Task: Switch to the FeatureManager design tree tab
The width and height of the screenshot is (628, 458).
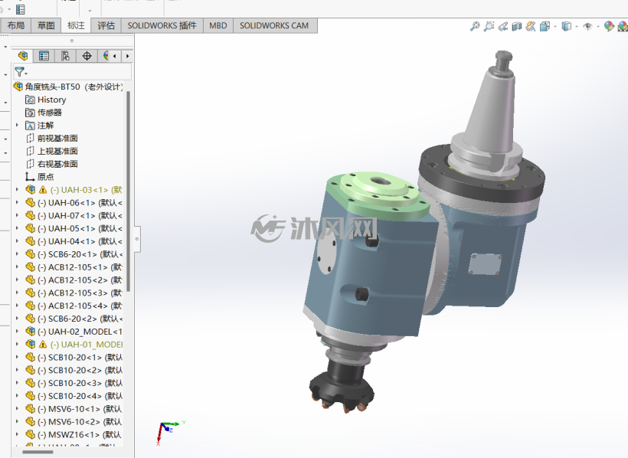Action: click(23, 56)
